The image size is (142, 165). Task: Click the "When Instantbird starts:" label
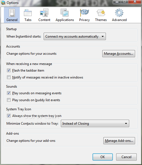(24, 36)
